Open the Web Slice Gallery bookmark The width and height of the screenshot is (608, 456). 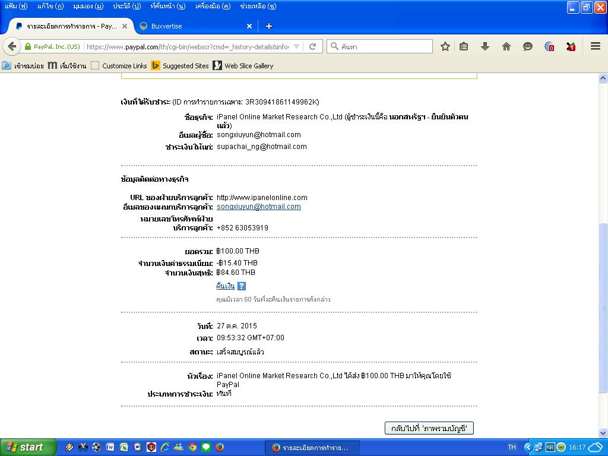point(243,65)
